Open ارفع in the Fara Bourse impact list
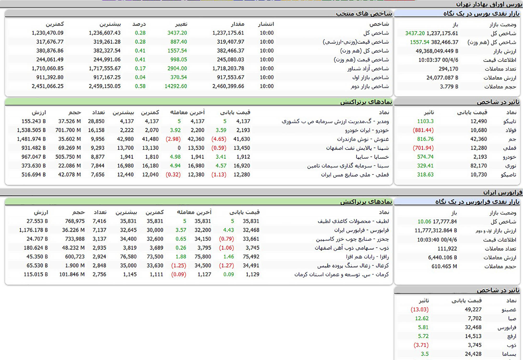The width and height of the screenshot is (523, 360). point(512,336)
